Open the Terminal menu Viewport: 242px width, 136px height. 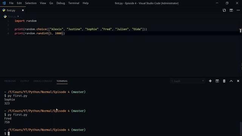click(74, 3)
